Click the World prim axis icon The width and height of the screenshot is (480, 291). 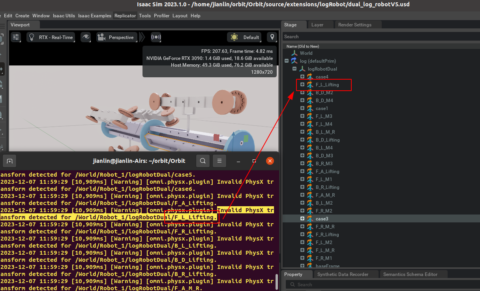294,53
